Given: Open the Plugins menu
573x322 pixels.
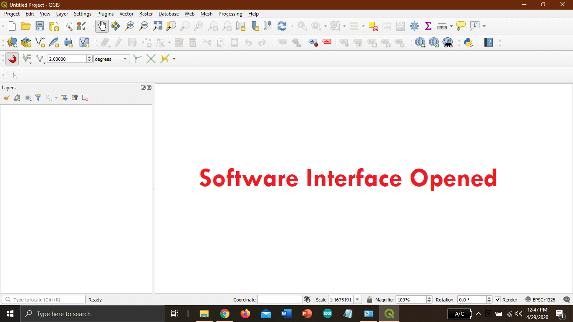Looking at the screenshot, I should [x=105, y=14].
